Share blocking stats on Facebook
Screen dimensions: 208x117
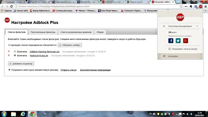[x=171, y=40]
